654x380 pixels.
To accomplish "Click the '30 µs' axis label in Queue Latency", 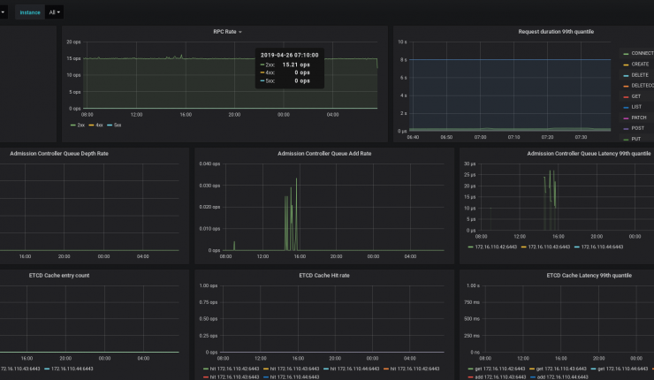I will (469, 163).
